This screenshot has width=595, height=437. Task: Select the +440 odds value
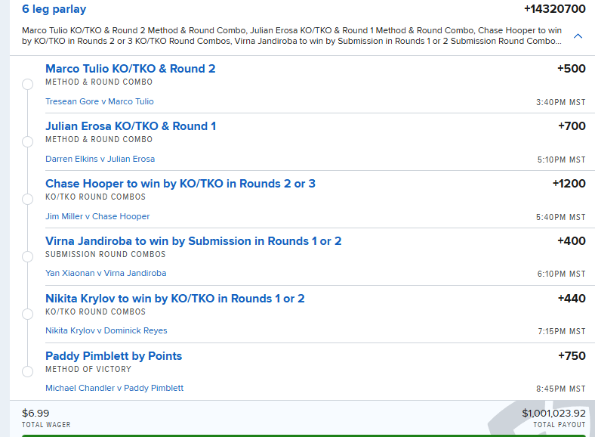pyautogui.click(x=572, y=299)
